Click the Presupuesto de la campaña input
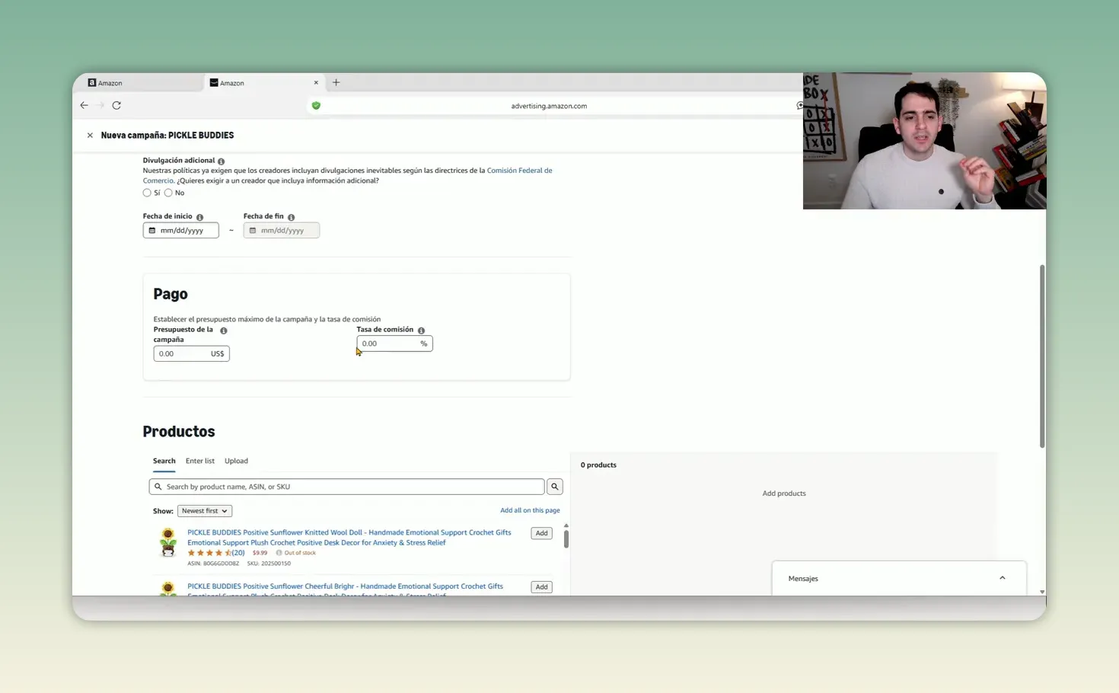This screenshot has width=1119, height=693. coord(191,353)
